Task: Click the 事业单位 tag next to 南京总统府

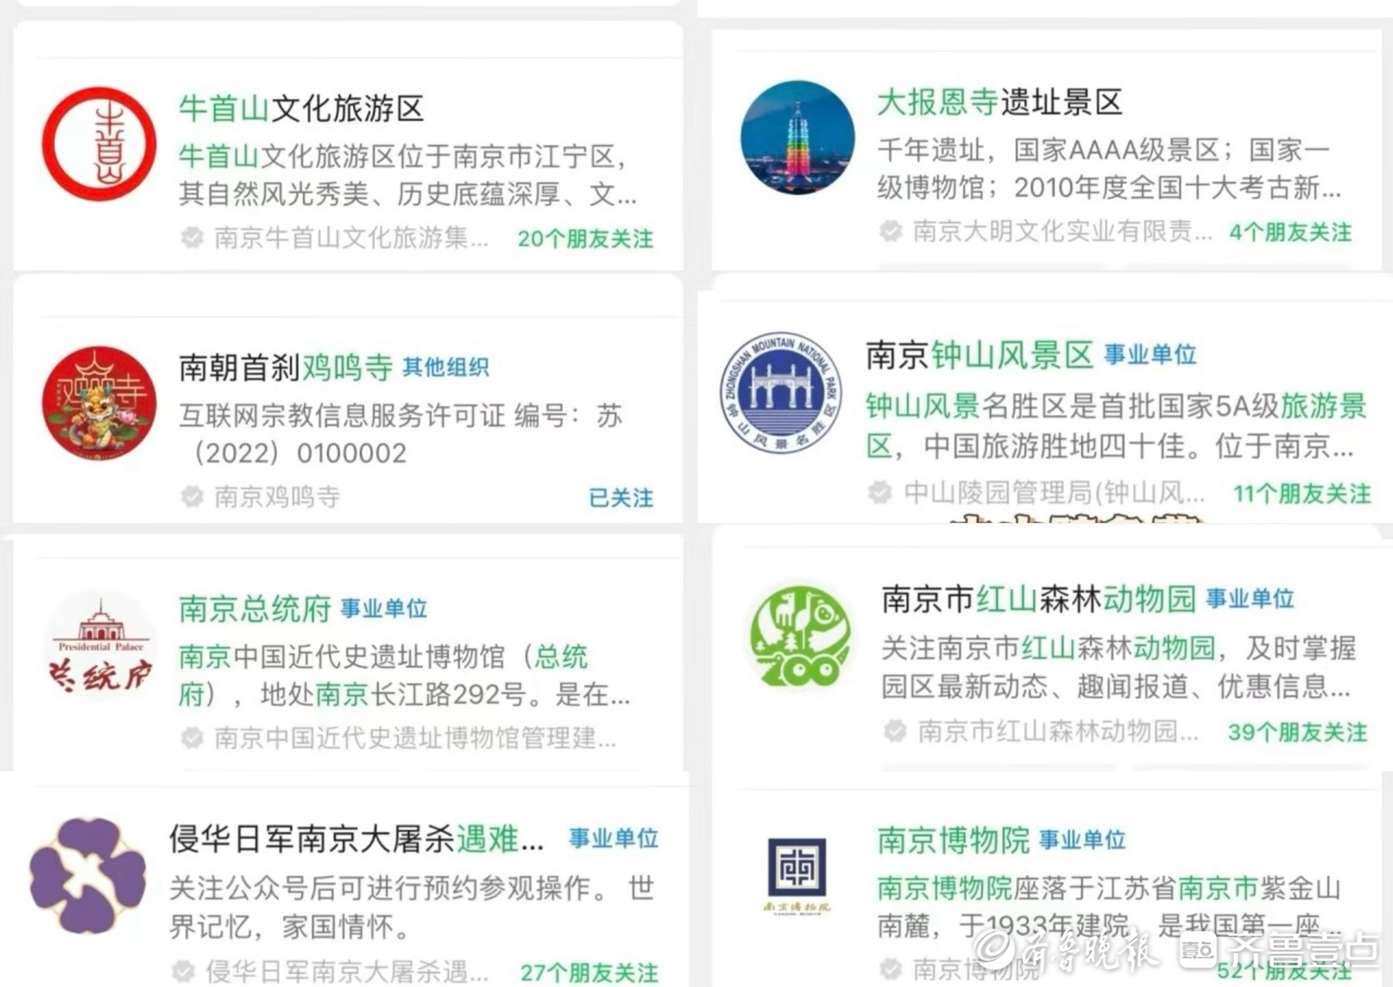Action: pyautogui.click(x=384, y=608)
